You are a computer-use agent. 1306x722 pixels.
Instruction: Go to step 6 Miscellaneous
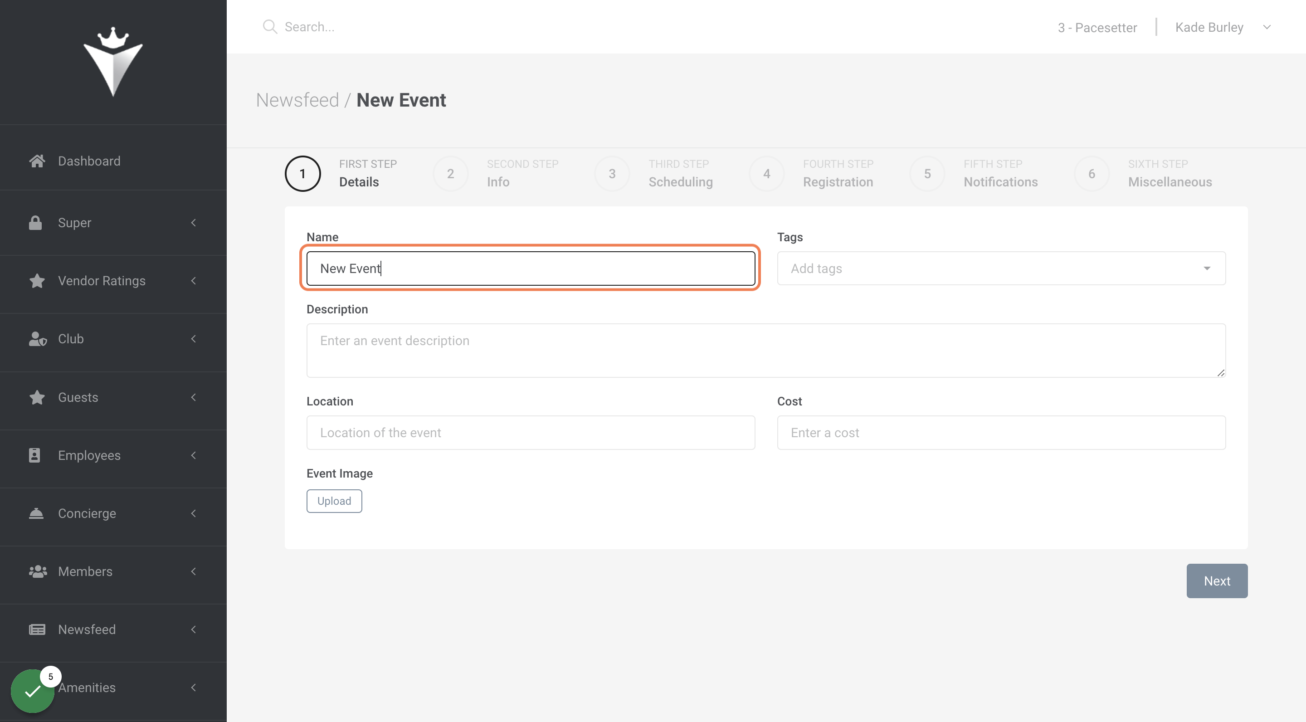pos(1143,173)
